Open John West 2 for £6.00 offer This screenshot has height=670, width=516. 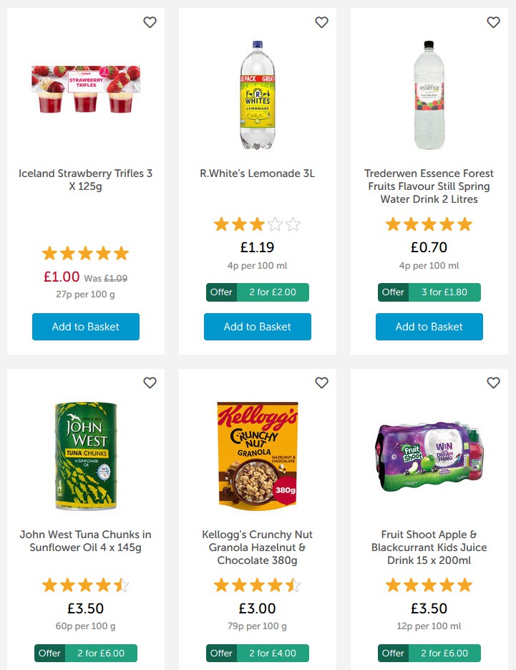[x=86, y=654]
